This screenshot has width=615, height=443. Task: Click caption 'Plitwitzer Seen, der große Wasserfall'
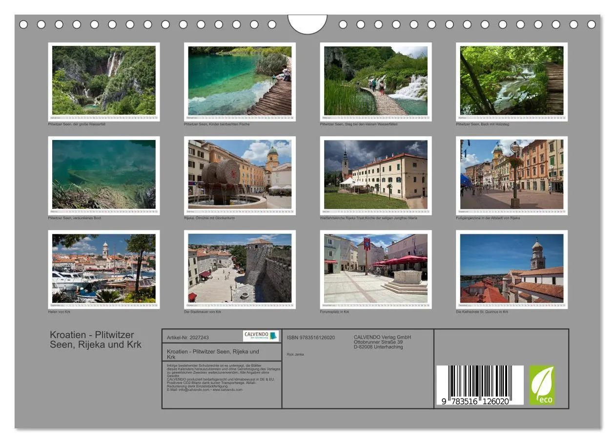pyautogui.click(x=77, y=124)
